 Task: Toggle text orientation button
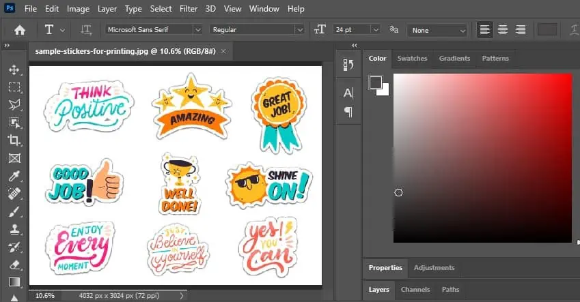(86, 29)
